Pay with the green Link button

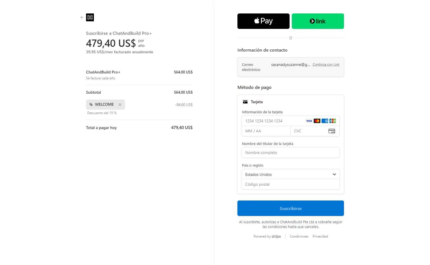click(x=318, y=21)
